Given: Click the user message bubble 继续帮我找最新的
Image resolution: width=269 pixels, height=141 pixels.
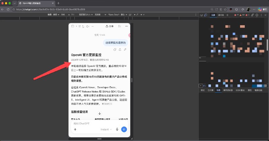Looking at the screenshot, I should (x=115, y=43).
